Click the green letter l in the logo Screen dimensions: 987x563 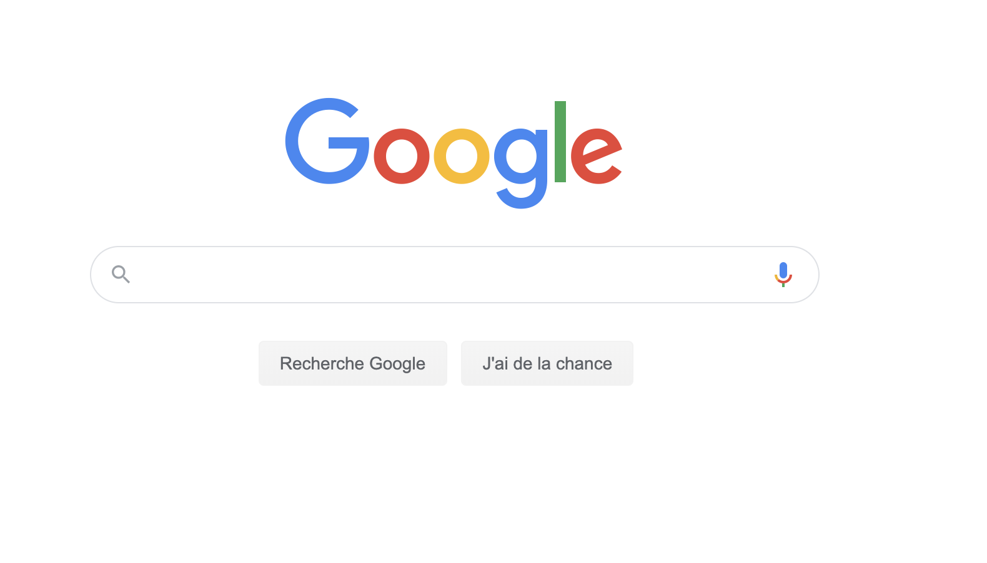click(560, 142)
